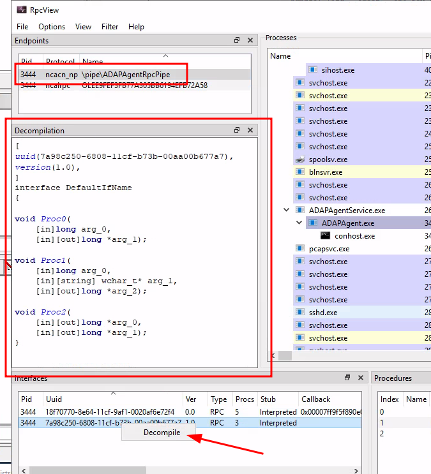Select ADAPAgent.exe process
431x474 pixels.
tap(348, 223)
